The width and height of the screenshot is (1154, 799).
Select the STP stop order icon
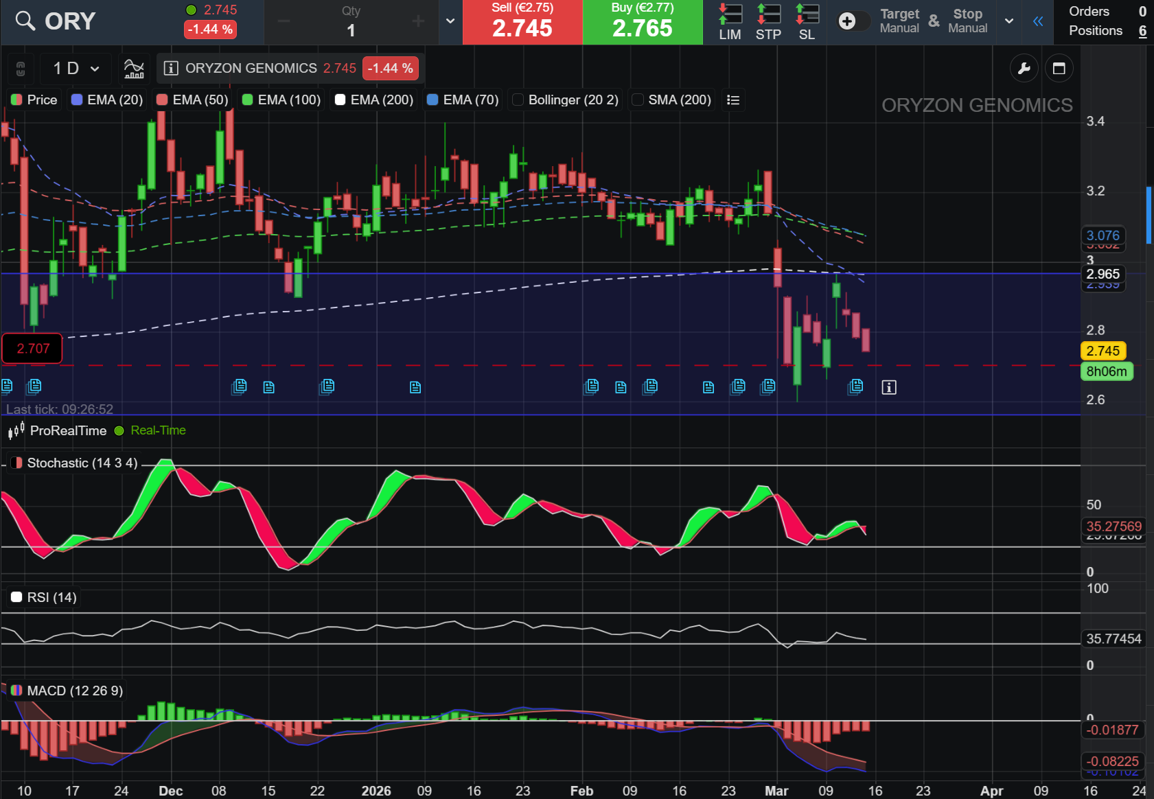(x=768, y=22)
